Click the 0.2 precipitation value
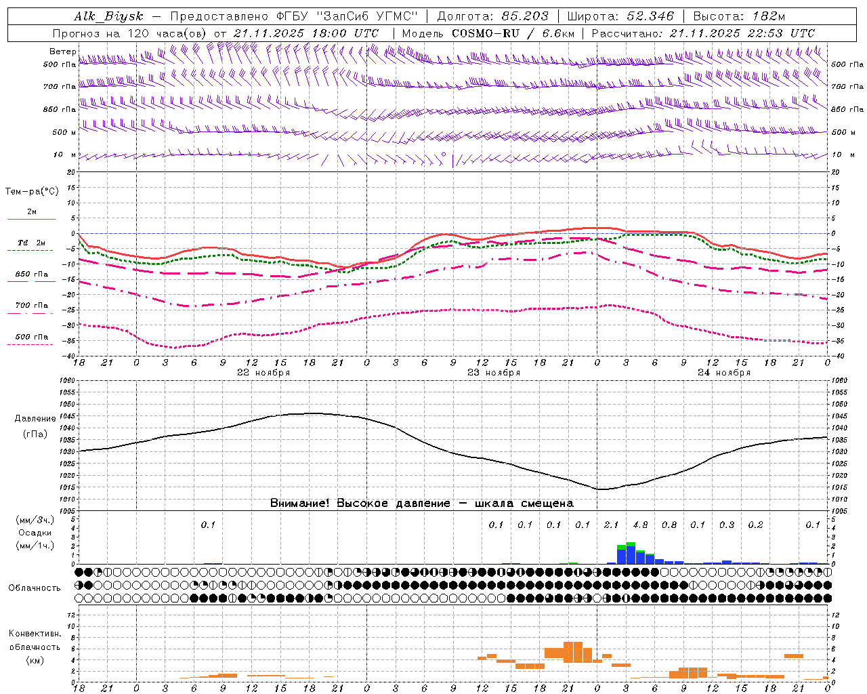The height and width of the screenshot is (694, 867). point(755,525)
